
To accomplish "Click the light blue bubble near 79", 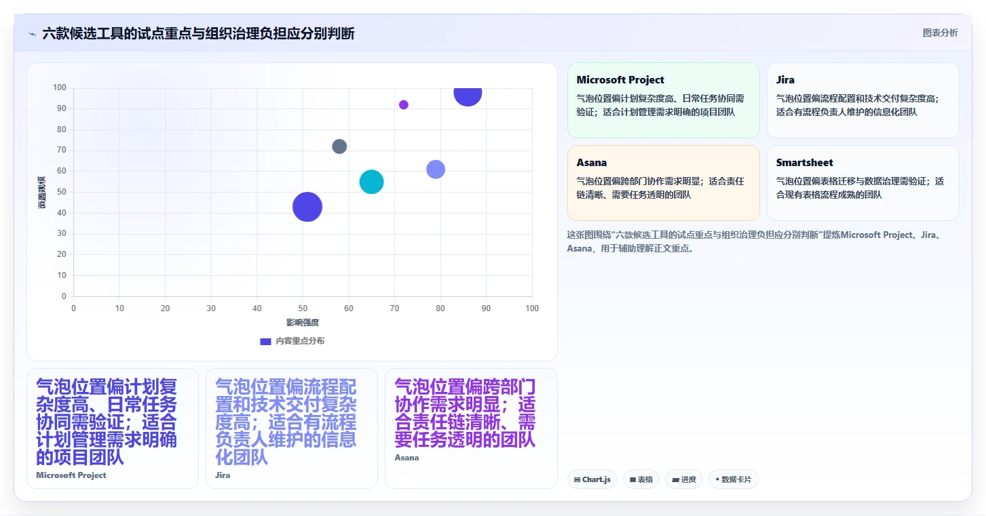I will [x=436, y=169].
